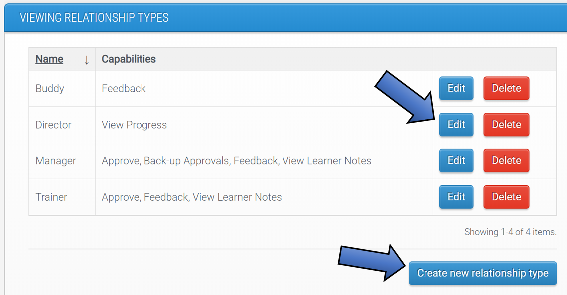Edit the Buddy relationship type
The height and width of the screenshot is (295, 567).
point(456,88)
